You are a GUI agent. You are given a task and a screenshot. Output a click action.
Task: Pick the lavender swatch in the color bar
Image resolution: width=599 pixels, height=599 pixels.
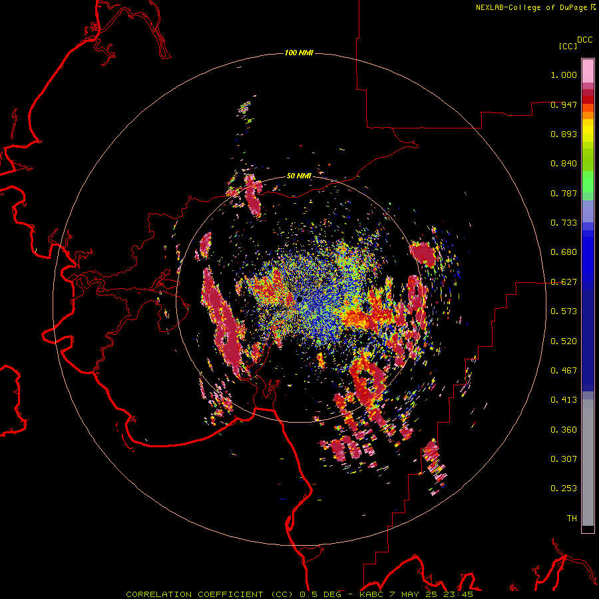pyautogui.click(x=588, y=211)
